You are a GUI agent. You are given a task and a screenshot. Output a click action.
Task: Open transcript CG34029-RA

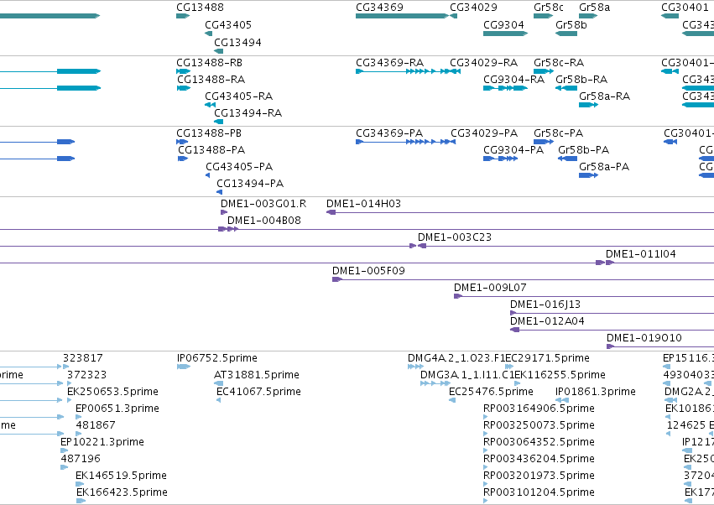483,63
